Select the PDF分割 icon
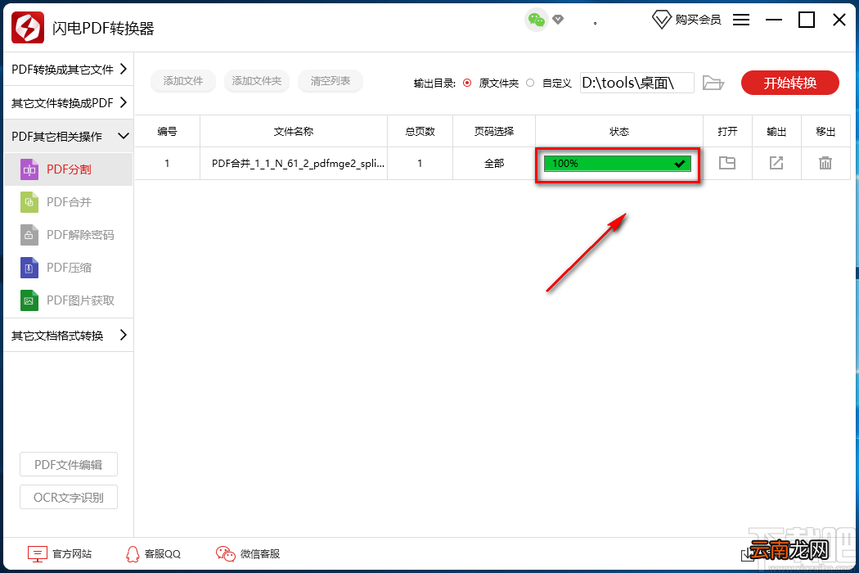Image resolution: width=859 pixels, height=573 pixels. click(x=29, y=169)
